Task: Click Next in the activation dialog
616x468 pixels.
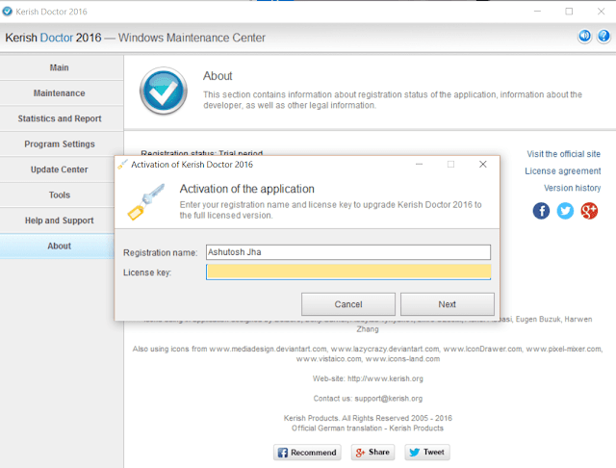Action: 447,304
